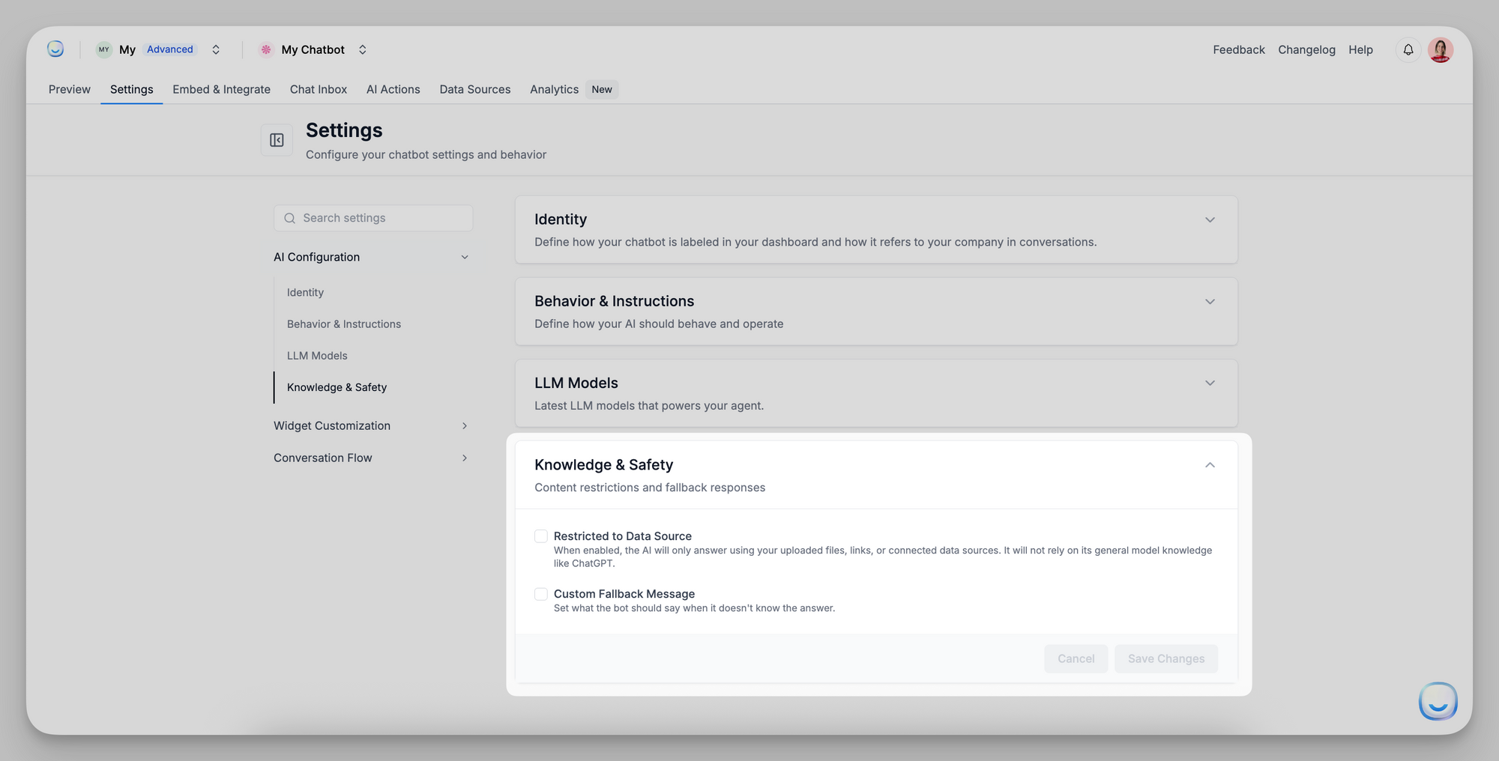Click the Feedback link
Screen dimensions: 1499x761
pyautogui.click(x=1239, y=49)
